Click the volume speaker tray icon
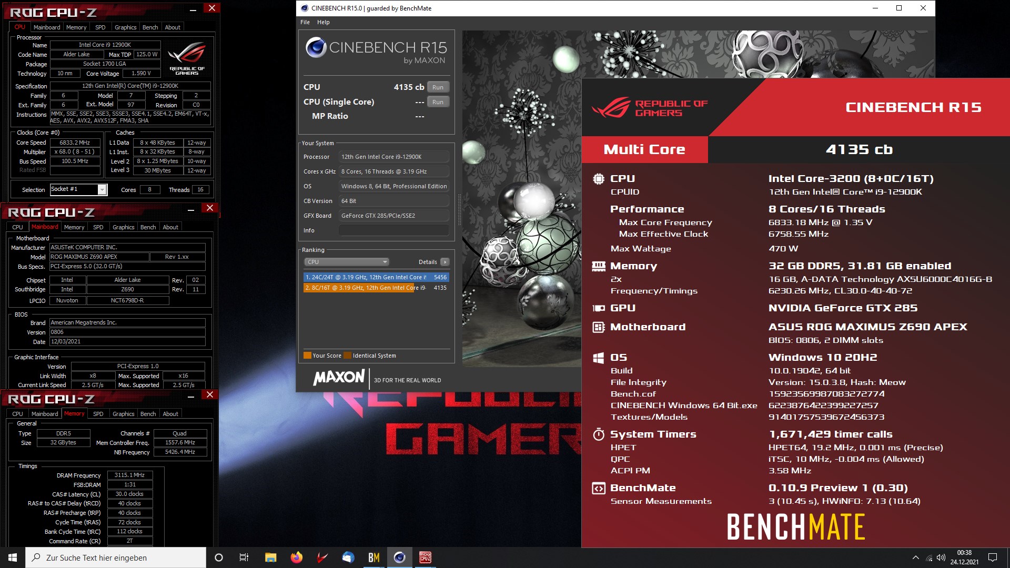Screen dimensions: 1010x568 coord(941,557)
